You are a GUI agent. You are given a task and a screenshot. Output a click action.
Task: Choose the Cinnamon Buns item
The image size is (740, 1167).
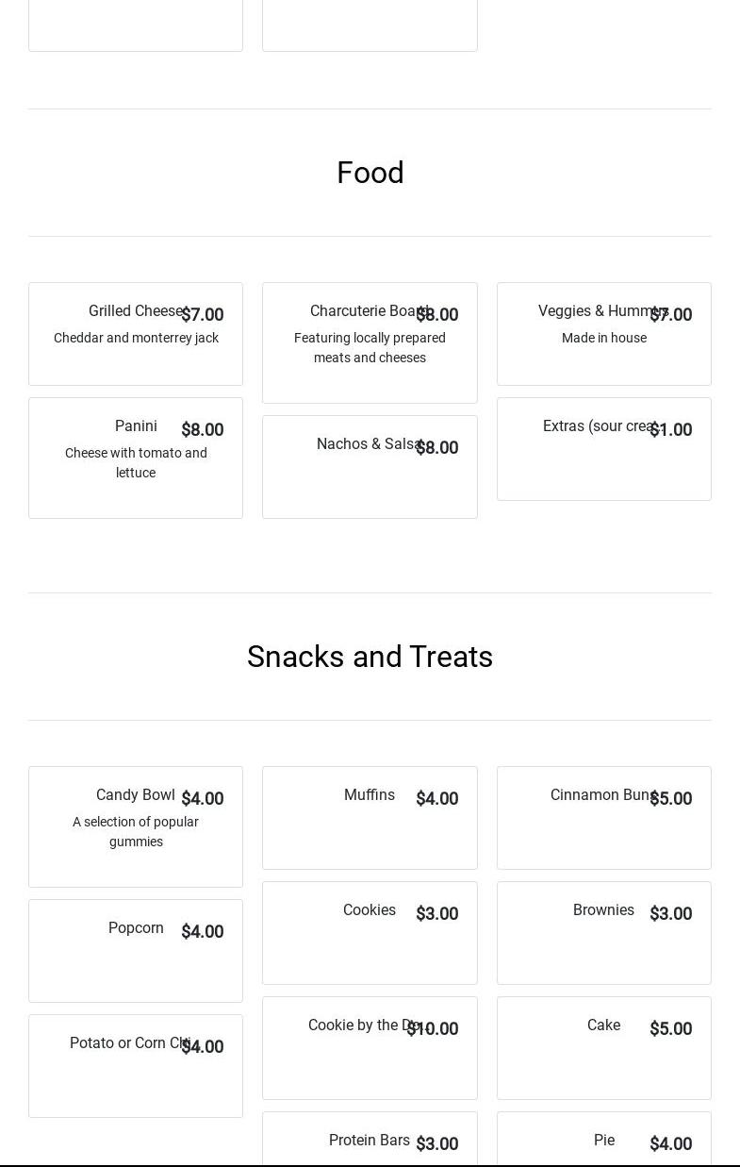pyautogui.click(x=603, y=818)
